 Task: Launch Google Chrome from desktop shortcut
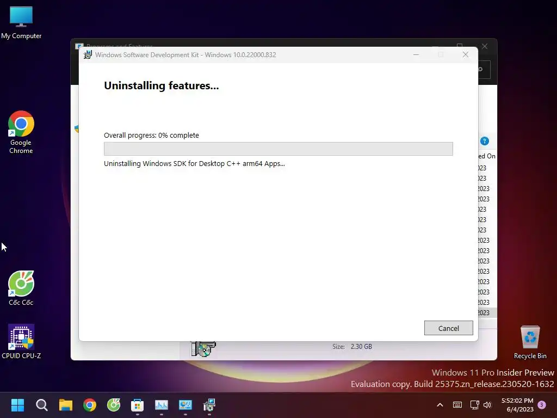coord(21,132)
